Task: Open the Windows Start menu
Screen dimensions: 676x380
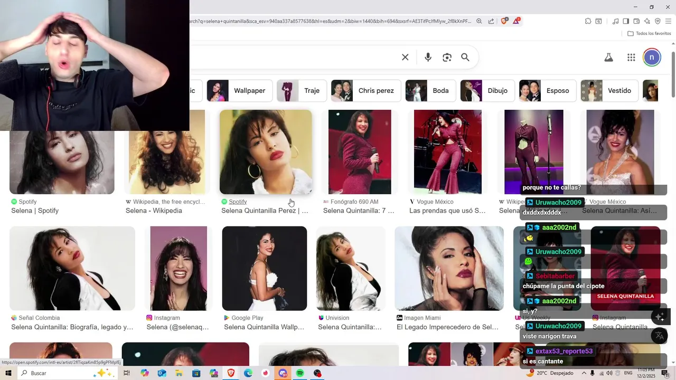Action: click(x=8, y=373)
